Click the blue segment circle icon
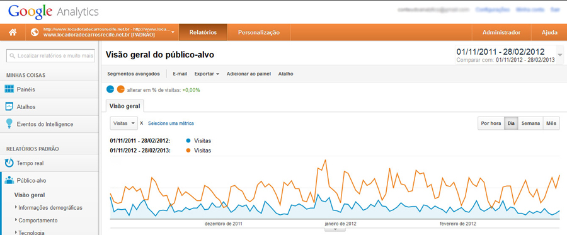Image resolution: width=567 pixels, height=235 pixels. pyautogui.click(x=110, y=89)
